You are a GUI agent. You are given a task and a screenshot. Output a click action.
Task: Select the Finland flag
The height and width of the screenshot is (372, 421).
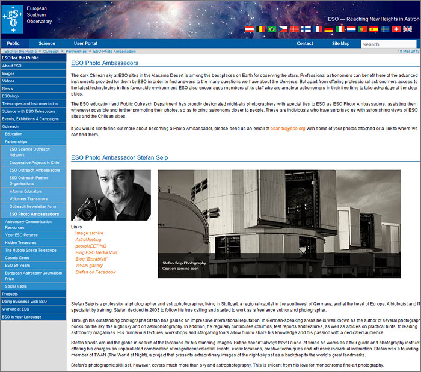pyautogui.click(x=306, y=29)
